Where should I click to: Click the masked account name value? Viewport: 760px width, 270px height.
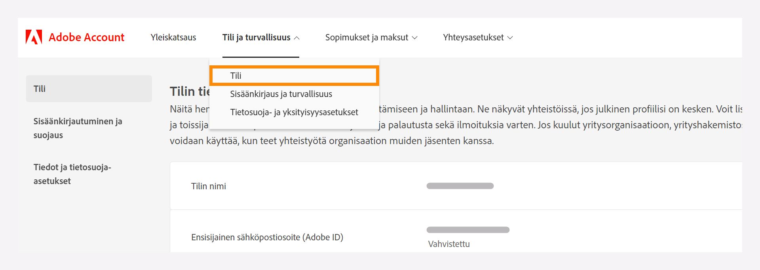(x=460, y=185)
